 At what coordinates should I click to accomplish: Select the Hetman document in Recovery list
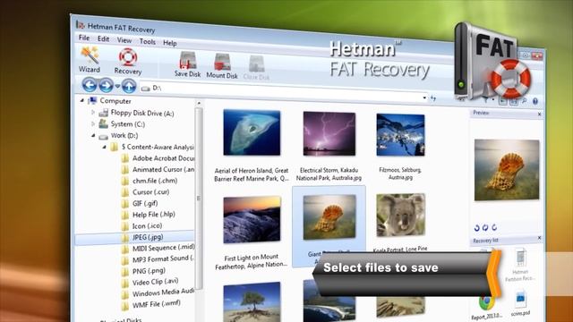[x=520, y=265]
